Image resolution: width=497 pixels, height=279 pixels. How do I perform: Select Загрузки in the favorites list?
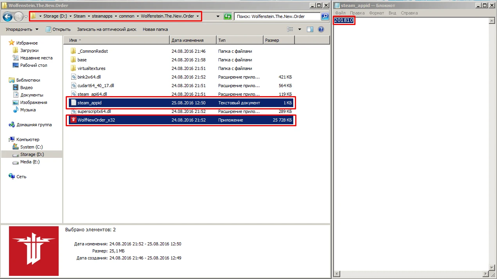pos(29,50)
